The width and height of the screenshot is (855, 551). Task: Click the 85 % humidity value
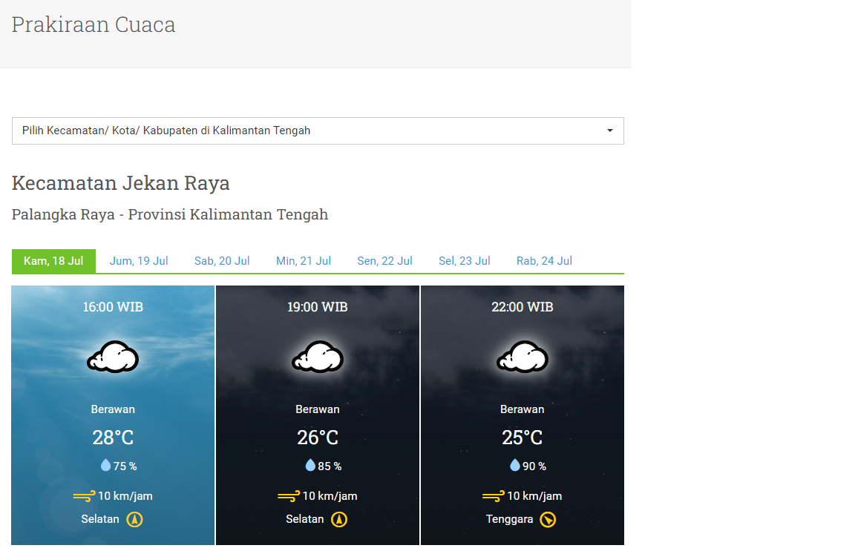point(330,466)
